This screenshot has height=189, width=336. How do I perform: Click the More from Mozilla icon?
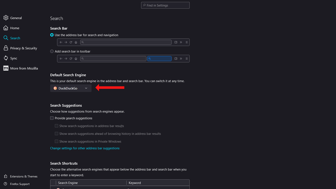6,68
